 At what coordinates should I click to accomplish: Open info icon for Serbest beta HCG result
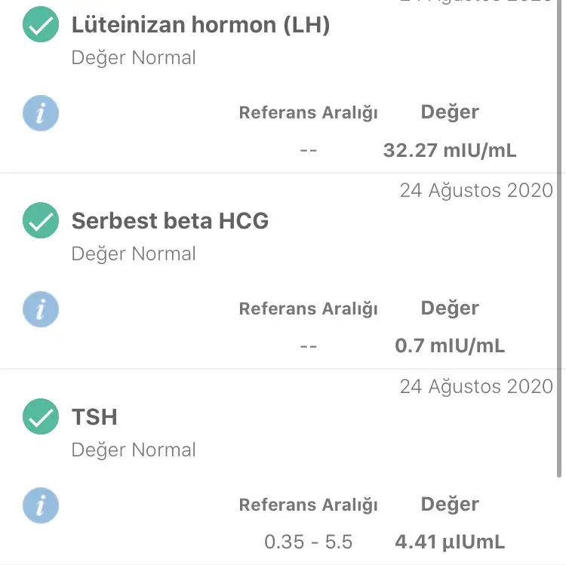[41, 309]
